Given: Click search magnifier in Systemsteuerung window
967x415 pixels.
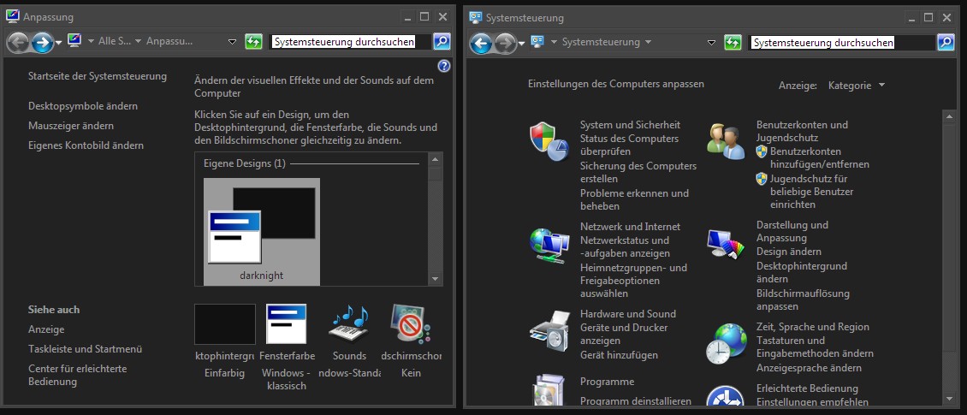Looking at the screenshot, I should pos(946,42).
